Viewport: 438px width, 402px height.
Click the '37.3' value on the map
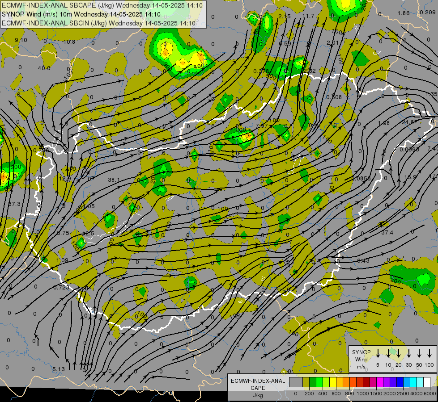click(14, 204)
